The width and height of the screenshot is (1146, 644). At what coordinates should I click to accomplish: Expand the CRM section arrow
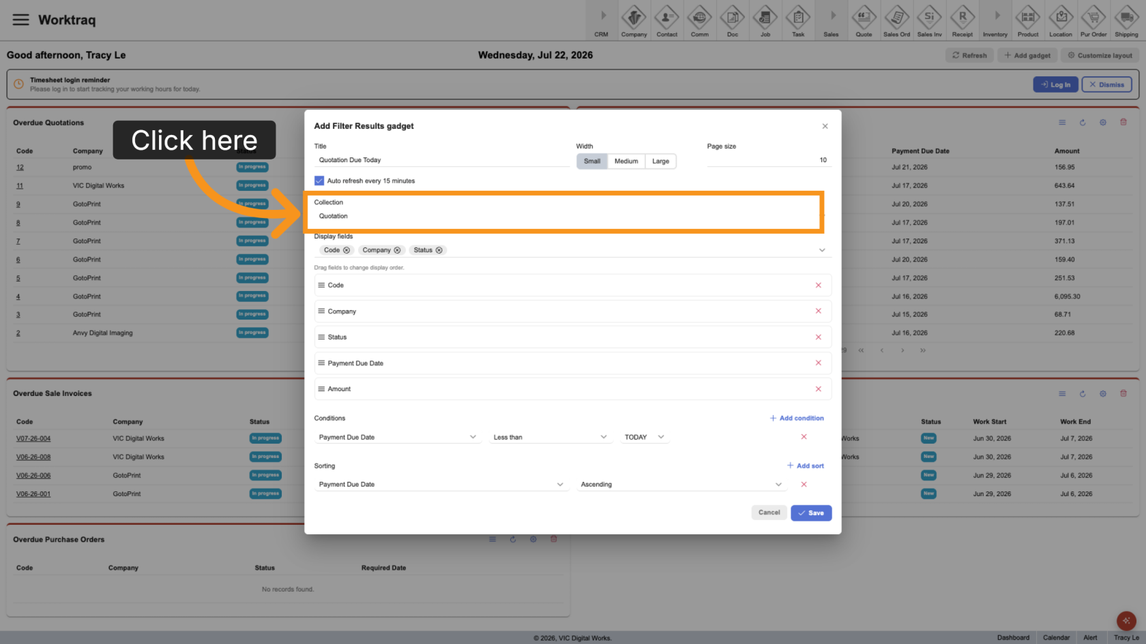coord(602,16)
